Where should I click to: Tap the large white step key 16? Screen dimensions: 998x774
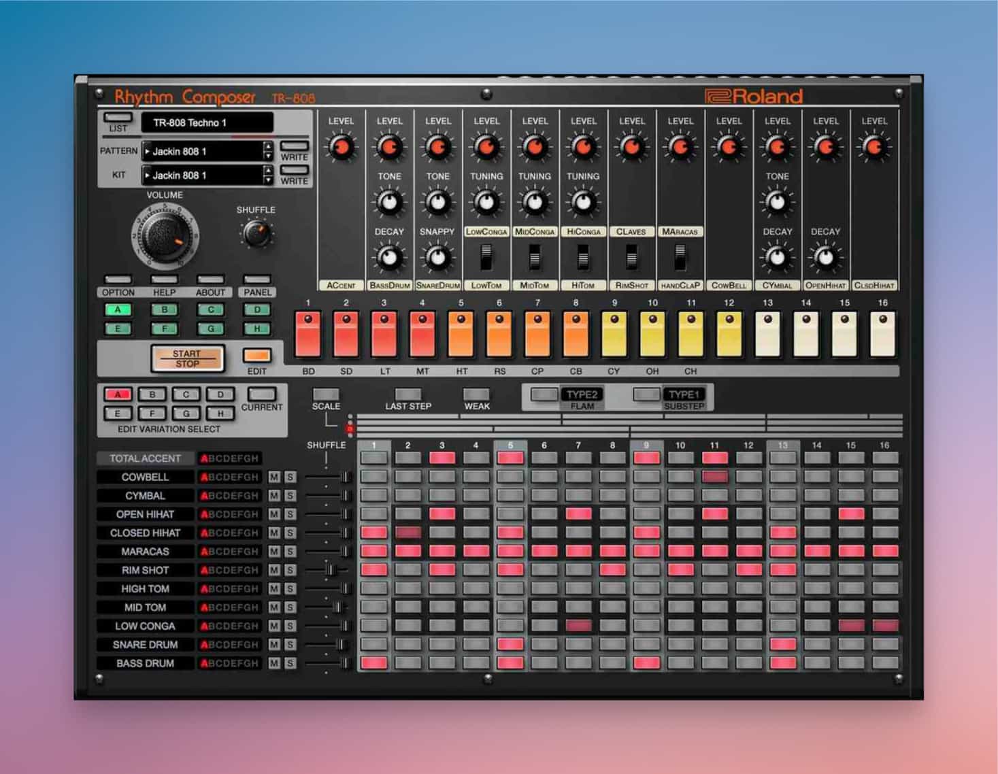[882, 335]
